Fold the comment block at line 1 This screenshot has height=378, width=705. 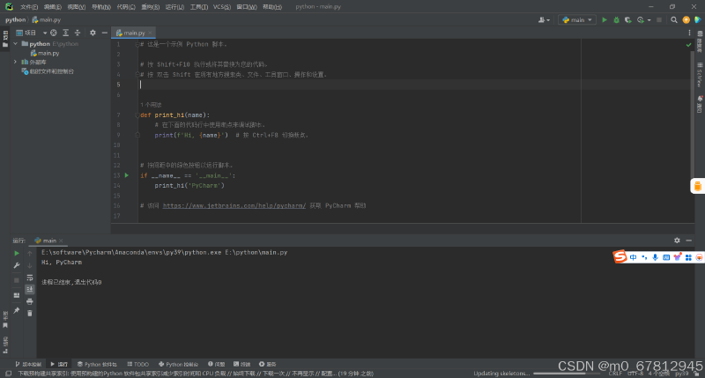(x=137, y=44)
